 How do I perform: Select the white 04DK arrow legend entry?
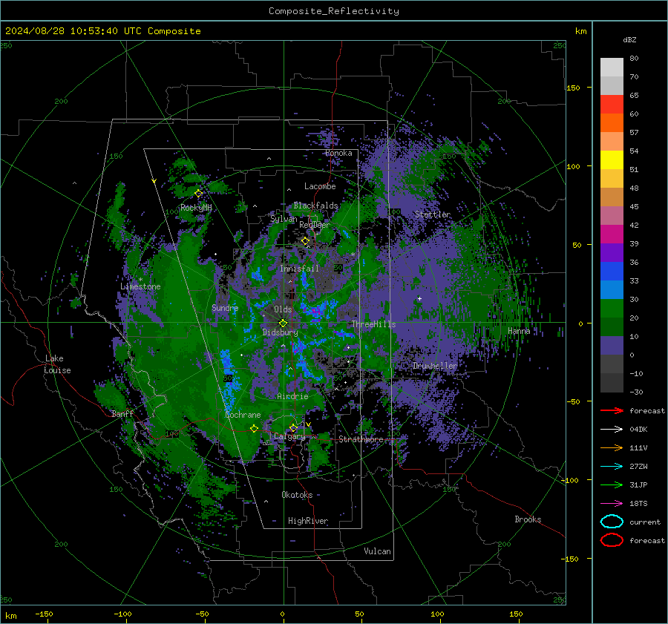click(x=612, y=429)
